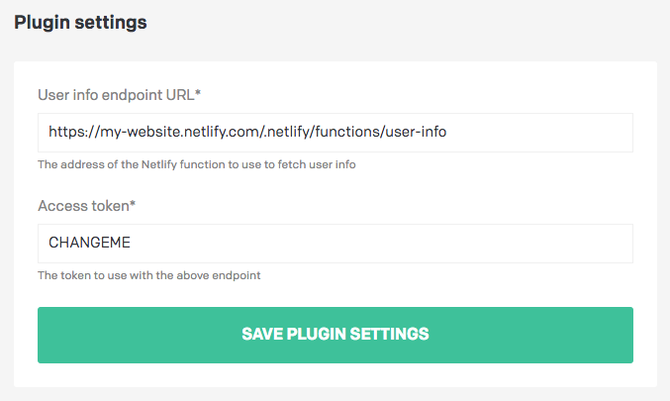This screenshot has width=670, height=401.
Task: Click the word 'SETTINGS' on the green button
Action: coord(390,335)
